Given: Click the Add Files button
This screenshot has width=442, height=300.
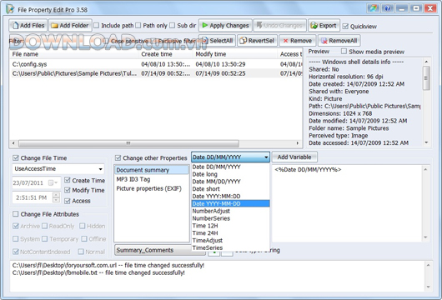Looking at the screenshot, I should (x=28, y=26).
